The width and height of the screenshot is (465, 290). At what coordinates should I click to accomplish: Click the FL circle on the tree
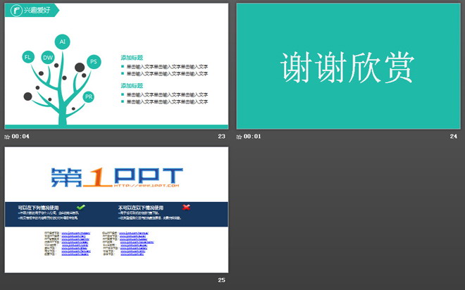pyautogui.click(x=28, y=57)
